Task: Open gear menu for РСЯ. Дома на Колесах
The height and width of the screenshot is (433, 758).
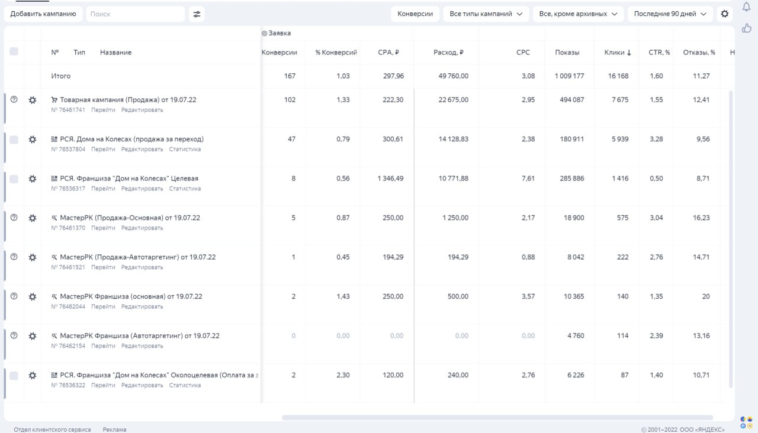Action: 33,140
